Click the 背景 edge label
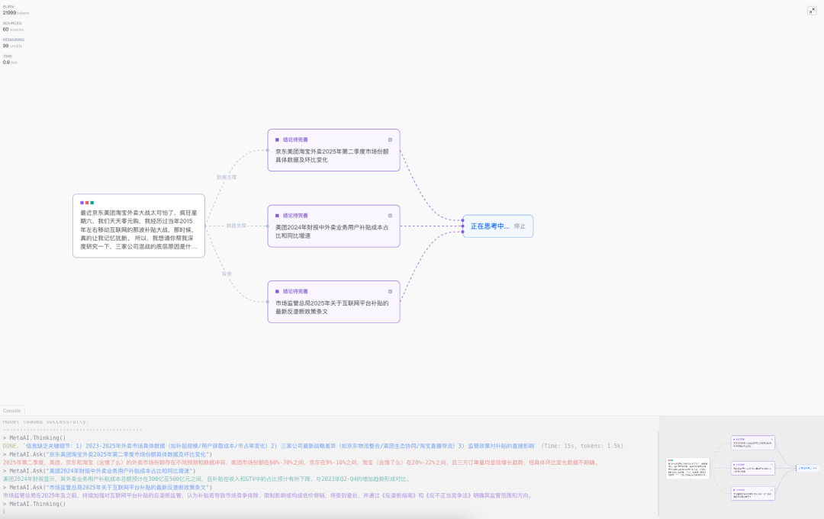Screen dimensions: 824x519 point(226,273)
